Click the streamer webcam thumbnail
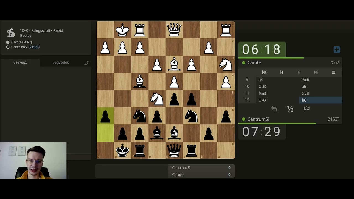Viewport: 354px width, 199px height. click(x=33, y=161)
